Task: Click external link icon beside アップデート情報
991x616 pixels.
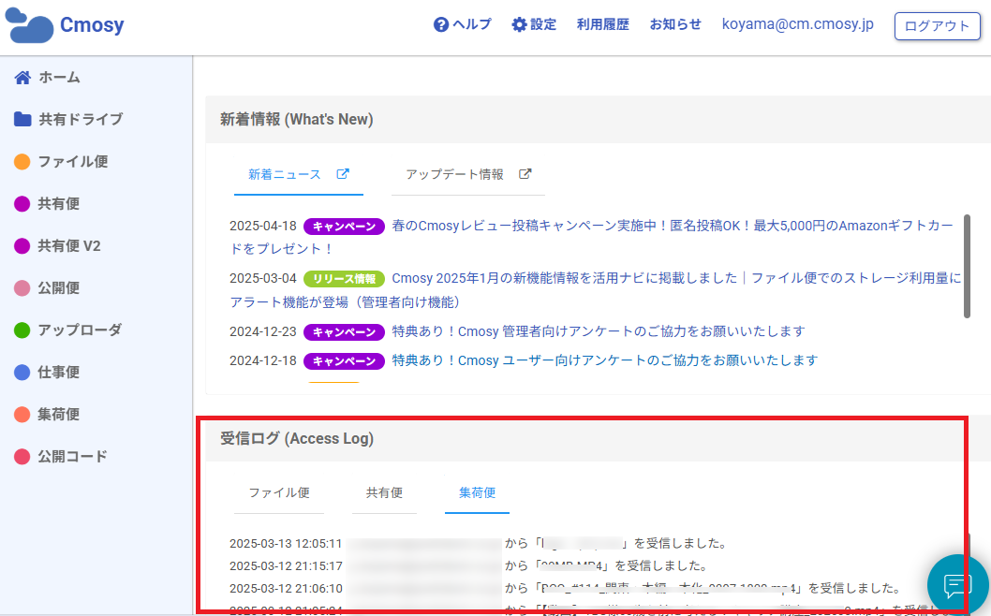Action: click(x=525, y=174)
